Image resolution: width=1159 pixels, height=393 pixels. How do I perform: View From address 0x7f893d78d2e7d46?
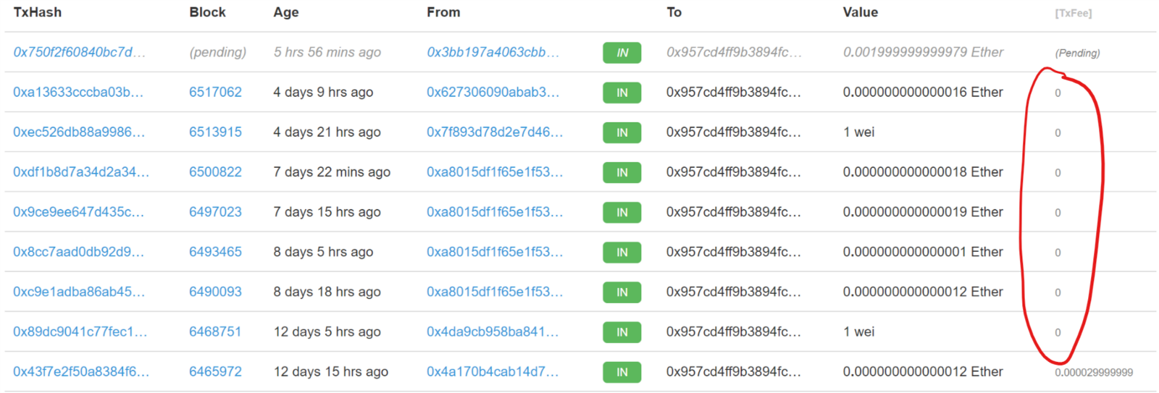pos(495,132)
